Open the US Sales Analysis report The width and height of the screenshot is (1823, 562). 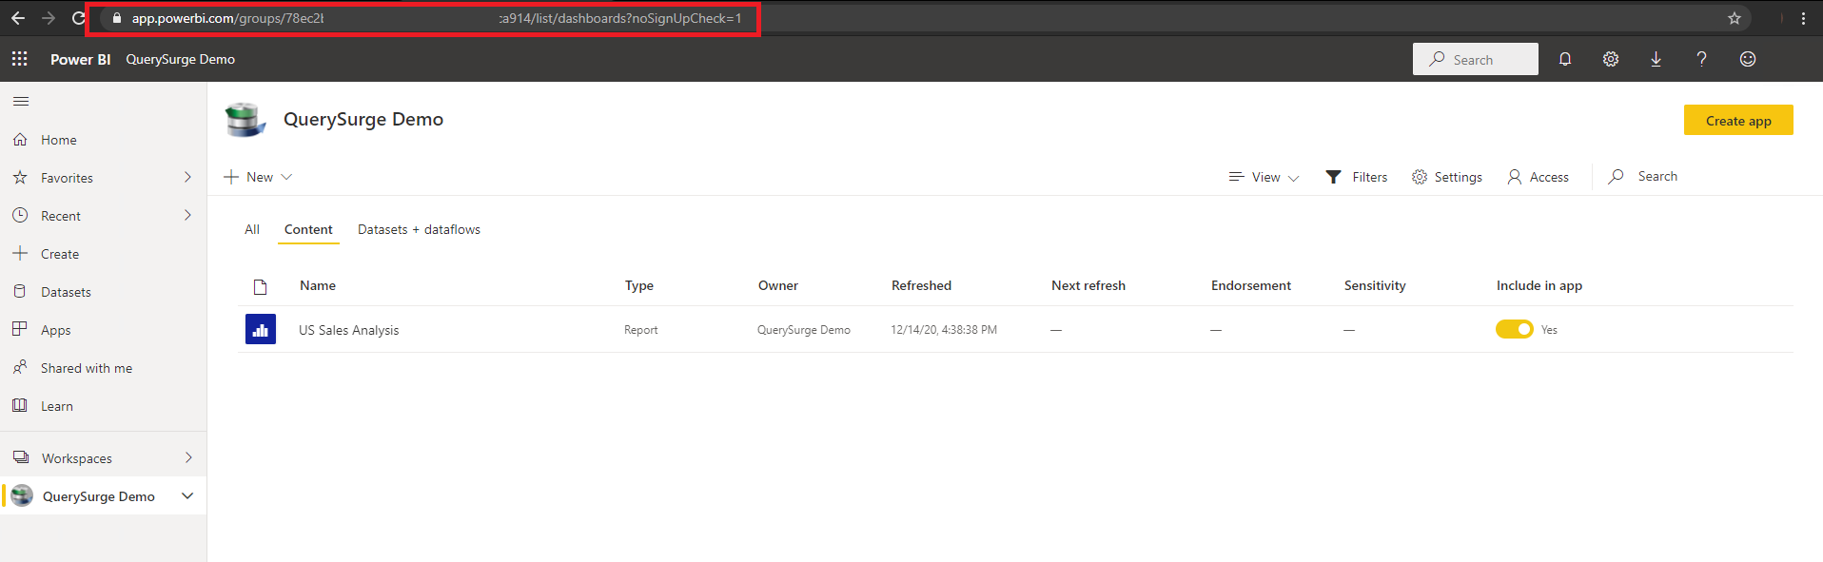349,330
